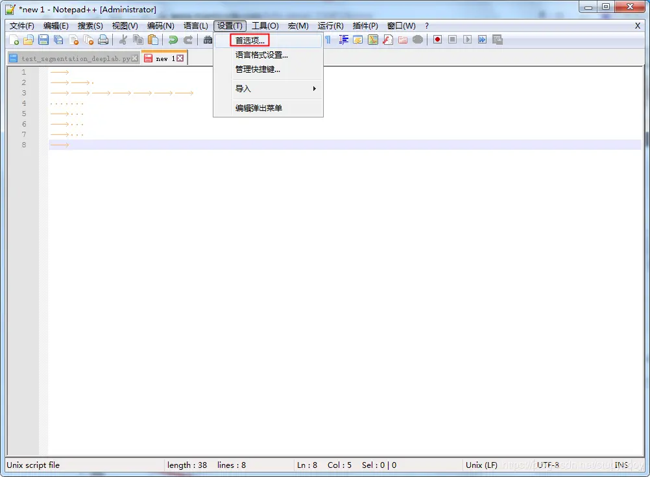The image size is (650, 477).
Task: Close the open 设置(T) menu
Action: [x=230, y=26]
